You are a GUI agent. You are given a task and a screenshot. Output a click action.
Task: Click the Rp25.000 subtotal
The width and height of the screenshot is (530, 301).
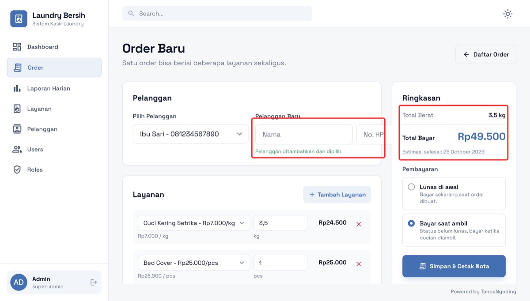pos(333,263)
